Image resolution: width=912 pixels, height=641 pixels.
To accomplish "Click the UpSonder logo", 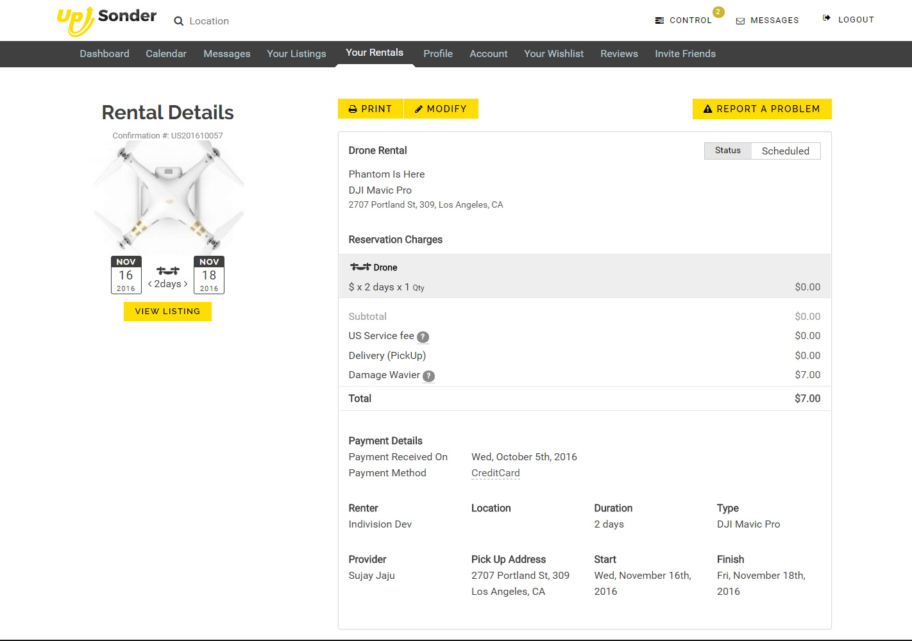I will tap(106, 21).
